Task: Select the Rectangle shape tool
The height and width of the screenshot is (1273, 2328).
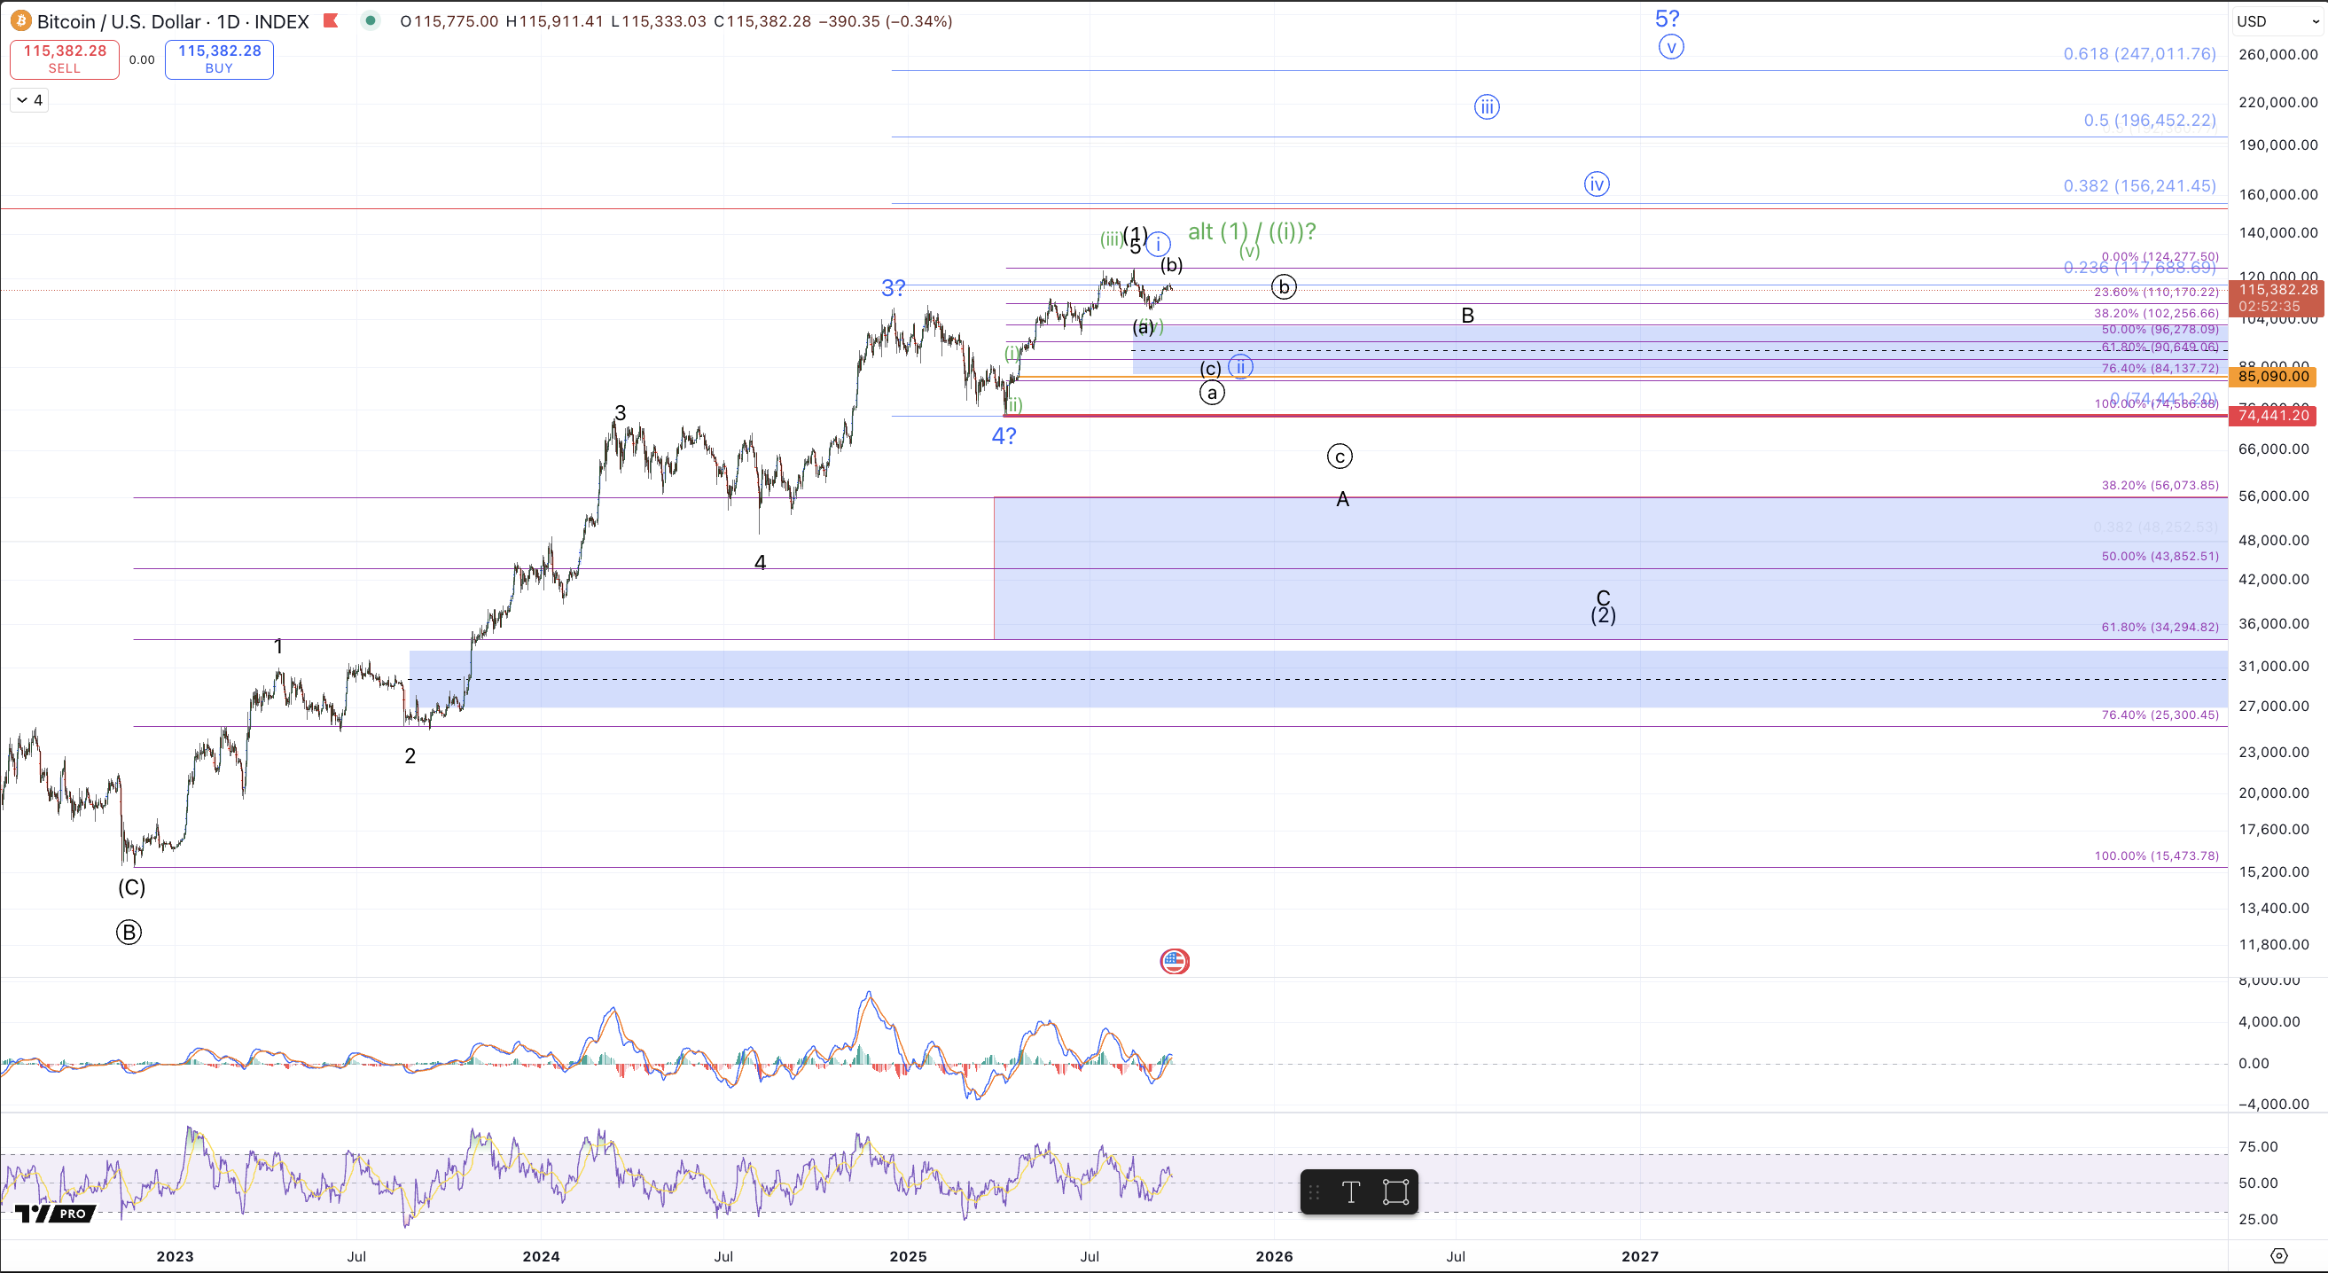Action: 1395,1192
